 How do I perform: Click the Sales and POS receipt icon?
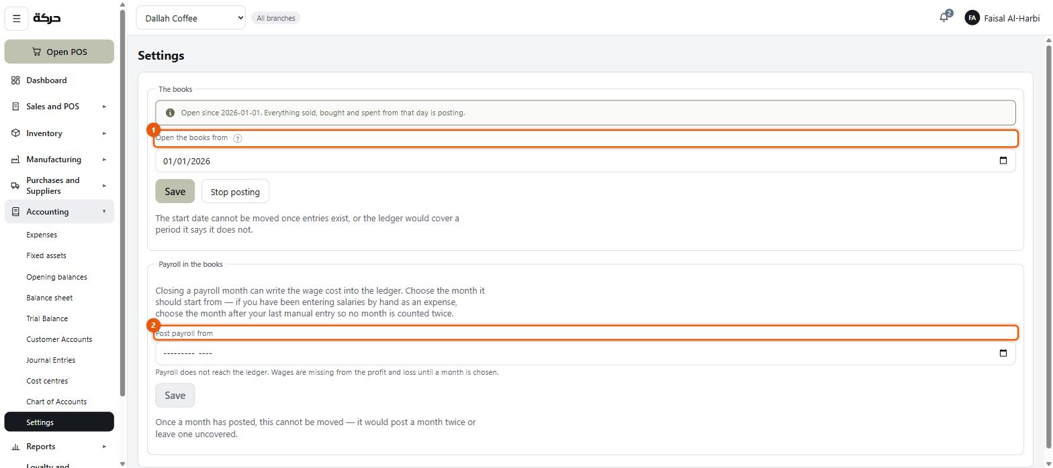(x=15, y=107)
